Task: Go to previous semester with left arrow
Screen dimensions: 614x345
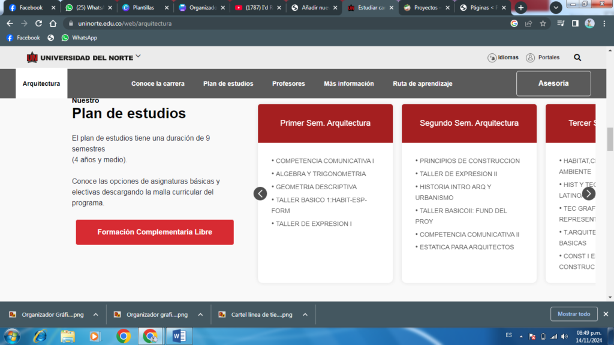Action: (260, 193)
